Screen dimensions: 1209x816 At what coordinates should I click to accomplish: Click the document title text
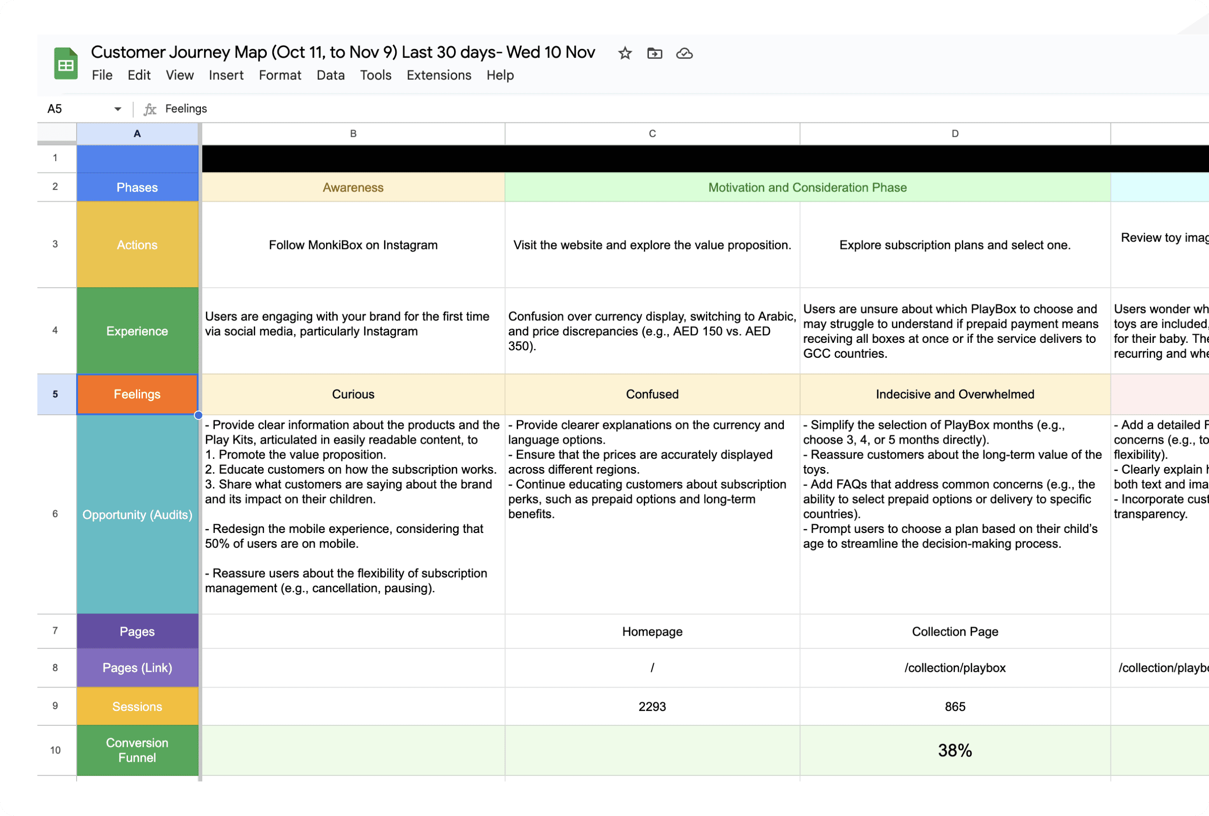(x=342, y=52)
